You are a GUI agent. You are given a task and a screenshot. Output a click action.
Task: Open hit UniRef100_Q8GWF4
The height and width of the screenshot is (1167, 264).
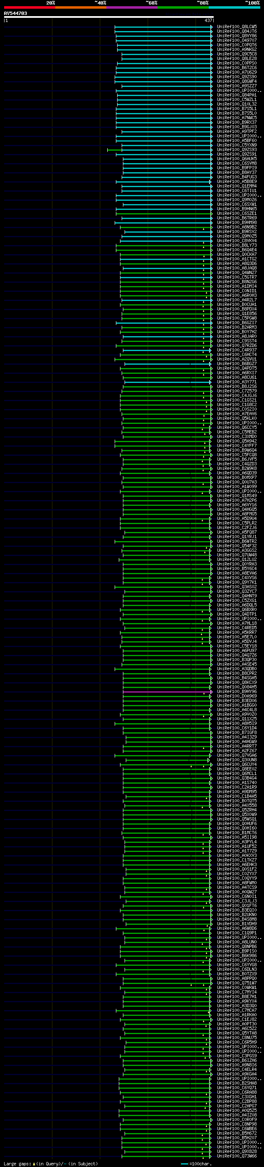point(237,81)
